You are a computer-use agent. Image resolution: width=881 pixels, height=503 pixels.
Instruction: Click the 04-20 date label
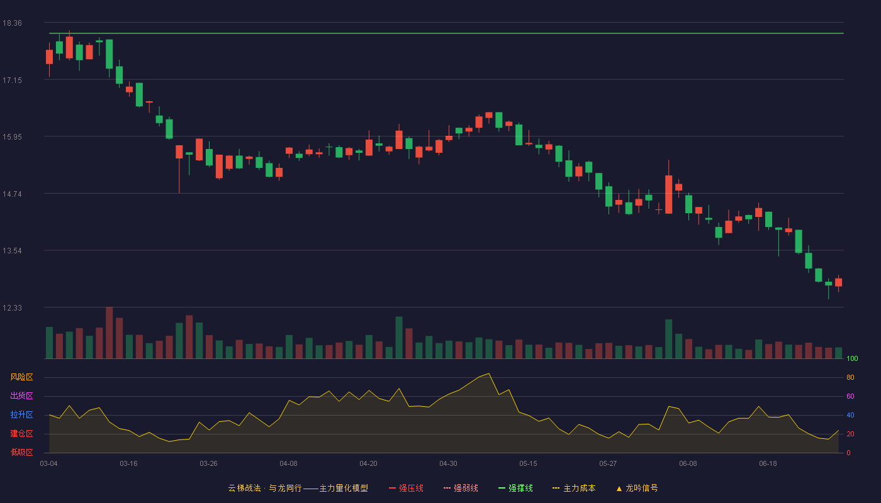pos(369,463)
